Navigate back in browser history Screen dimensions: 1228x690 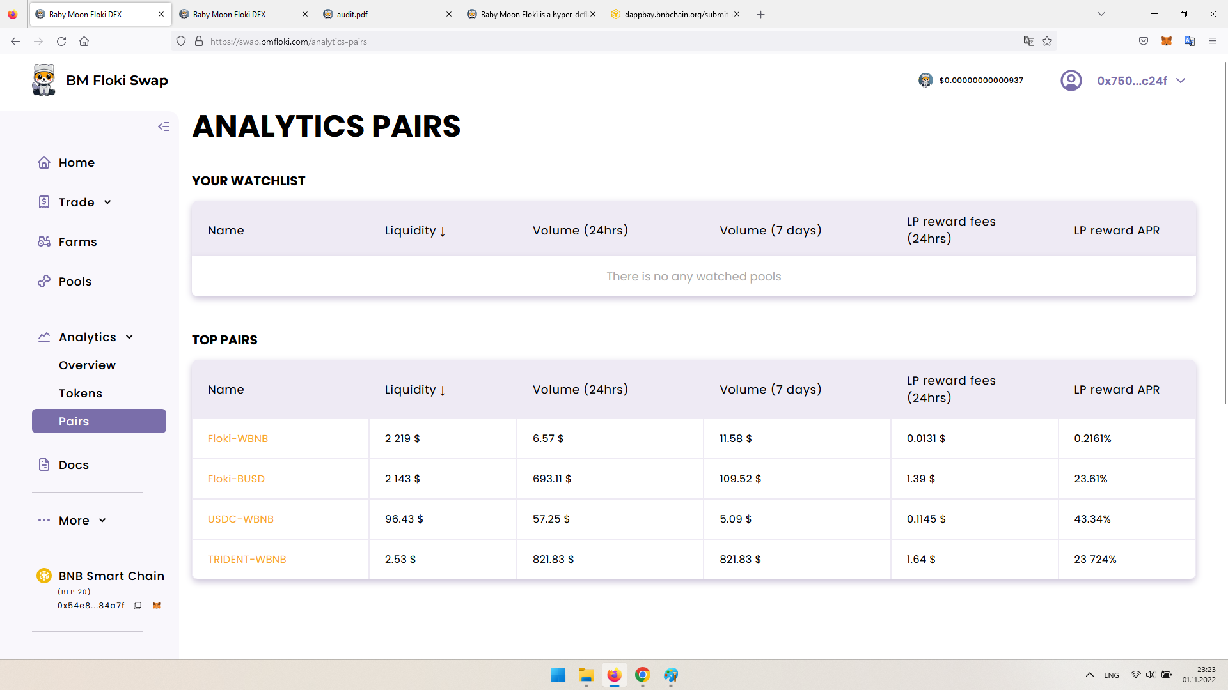[x=15, y=41]
